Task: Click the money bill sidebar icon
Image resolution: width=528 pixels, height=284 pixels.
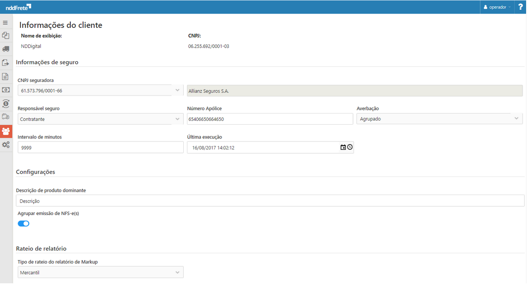Action: click(x=6, y=90)
